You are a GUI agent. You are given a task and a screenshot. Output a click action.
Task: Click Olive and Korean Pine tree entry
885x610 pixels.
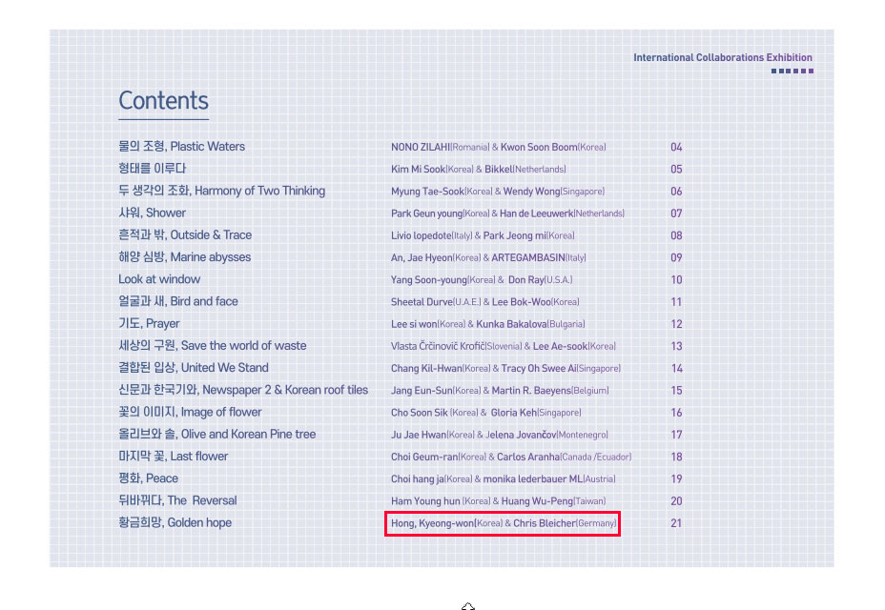click(216, 435)
